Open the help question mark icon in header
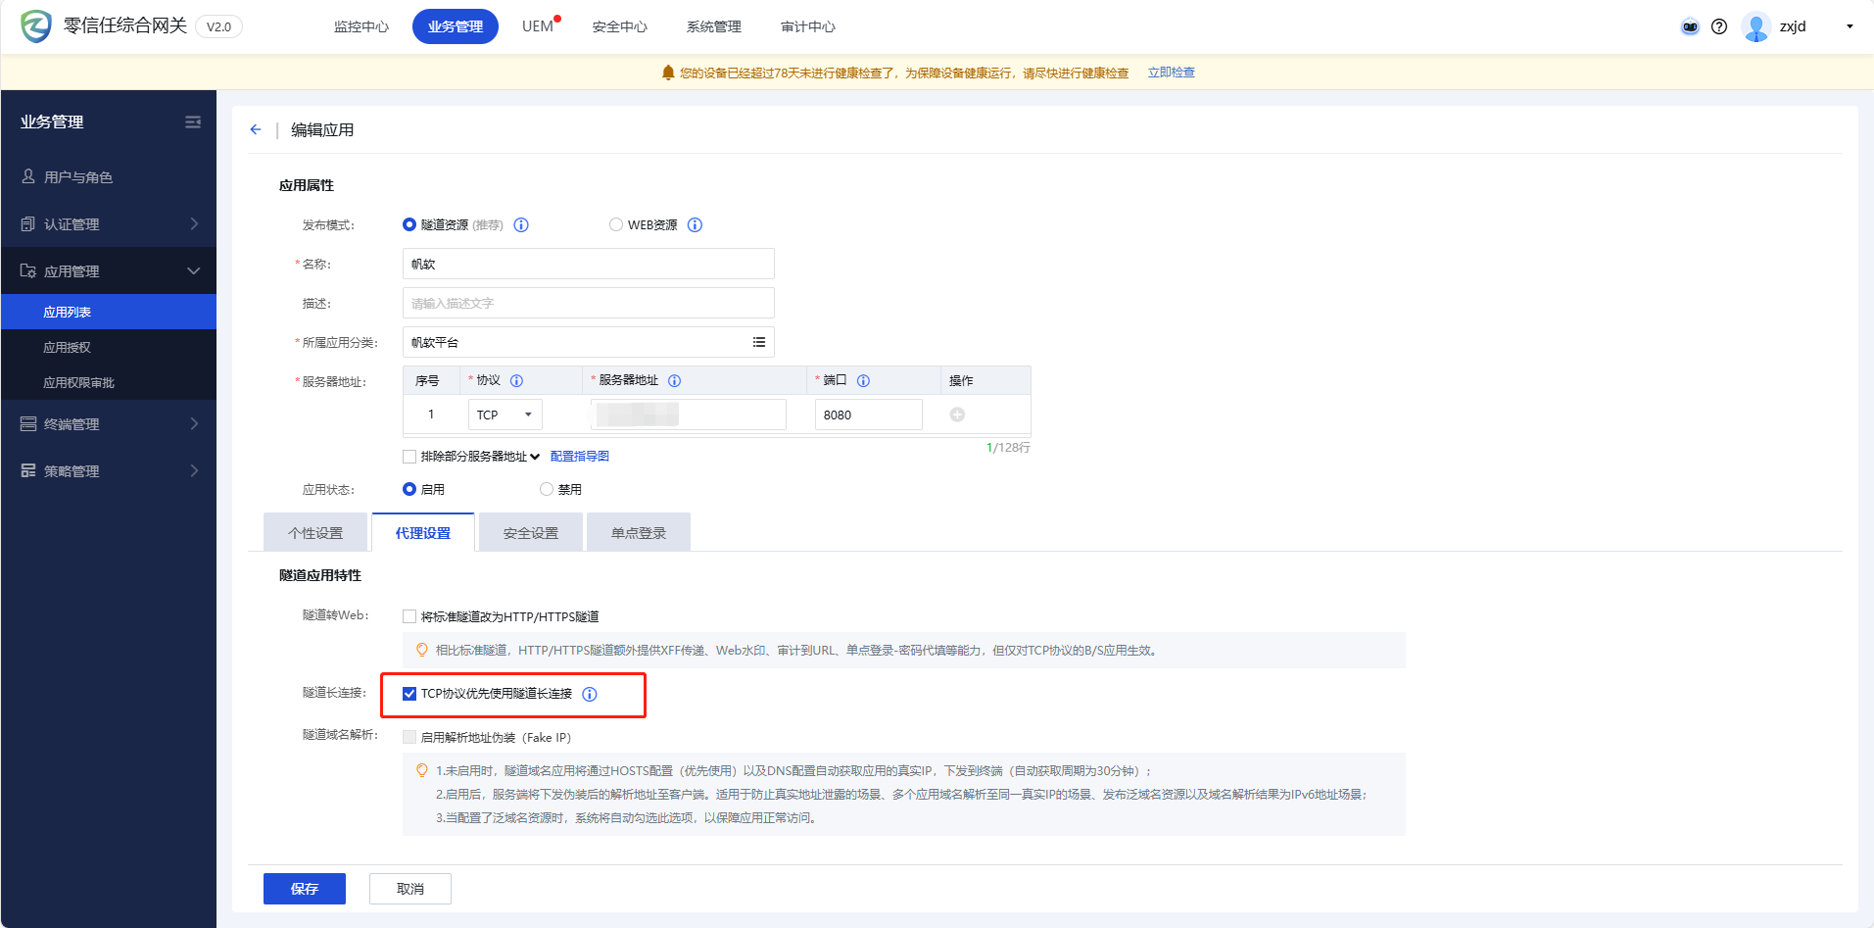Screen dimensions: 1874x928 [x=1719, y=26]
